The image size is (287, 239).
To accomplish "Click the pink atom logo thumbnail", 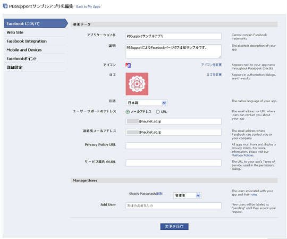I will click(x=137, y=84).
